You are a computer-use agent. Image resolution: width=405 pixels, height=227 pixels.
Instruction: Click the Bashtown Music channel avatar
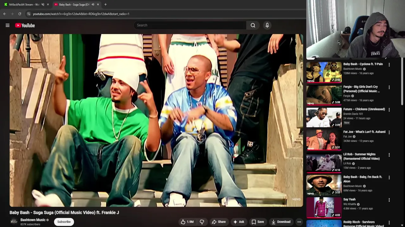click(x=14, y=222)
